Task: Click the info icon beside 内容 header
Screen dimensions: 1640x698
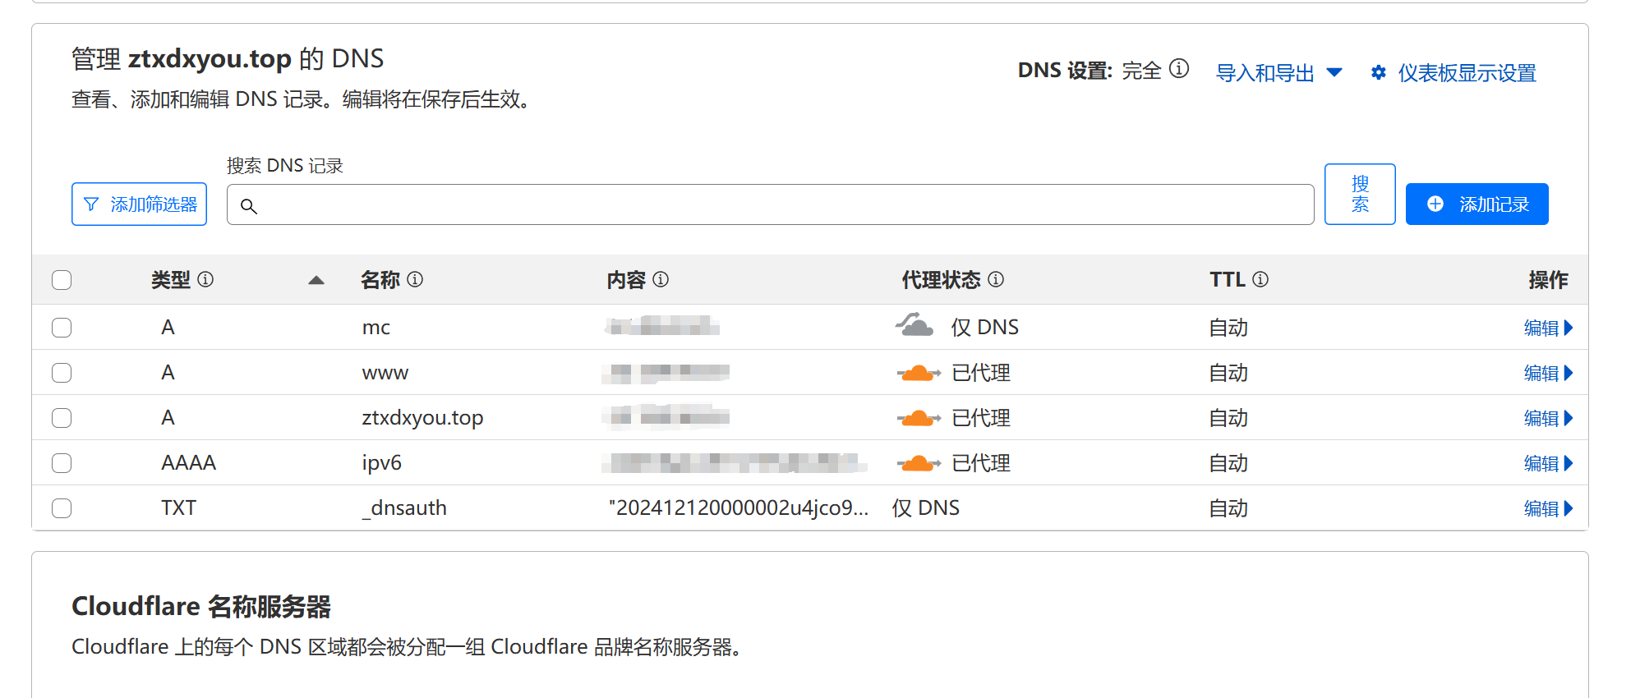Action: 661,279
